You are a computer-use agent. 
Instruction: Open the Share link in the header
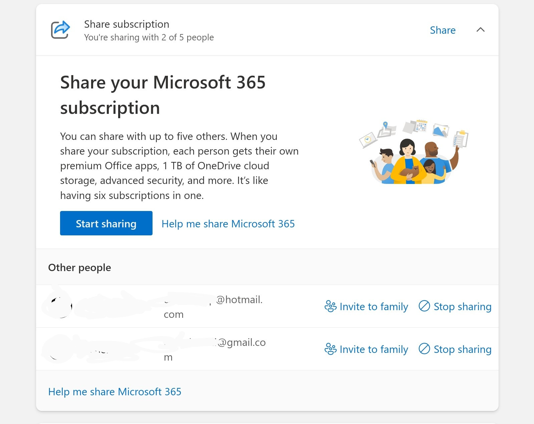pos(443,30)
